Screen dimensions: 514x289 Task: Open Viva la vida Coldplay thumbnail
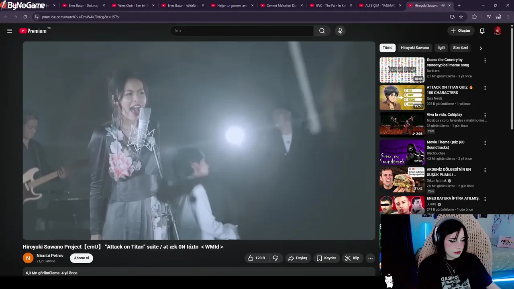point(402,125)
